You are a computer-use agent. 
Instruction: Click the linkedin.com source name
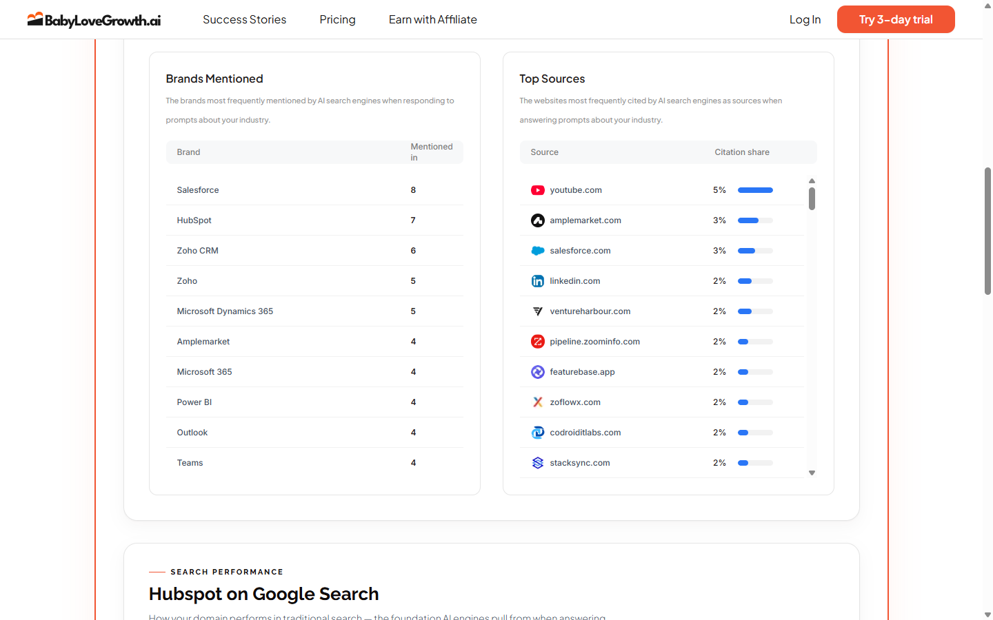(x=575, y=281)
